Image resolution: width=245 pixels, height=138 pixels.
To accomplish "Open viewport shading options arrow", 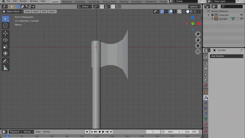I will (199, 11).
